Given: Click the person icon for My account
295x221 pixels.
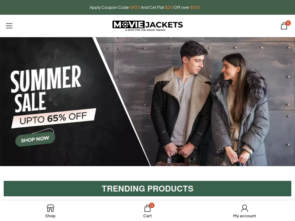Looking at the screenshot, I should (x=244, y=208).
